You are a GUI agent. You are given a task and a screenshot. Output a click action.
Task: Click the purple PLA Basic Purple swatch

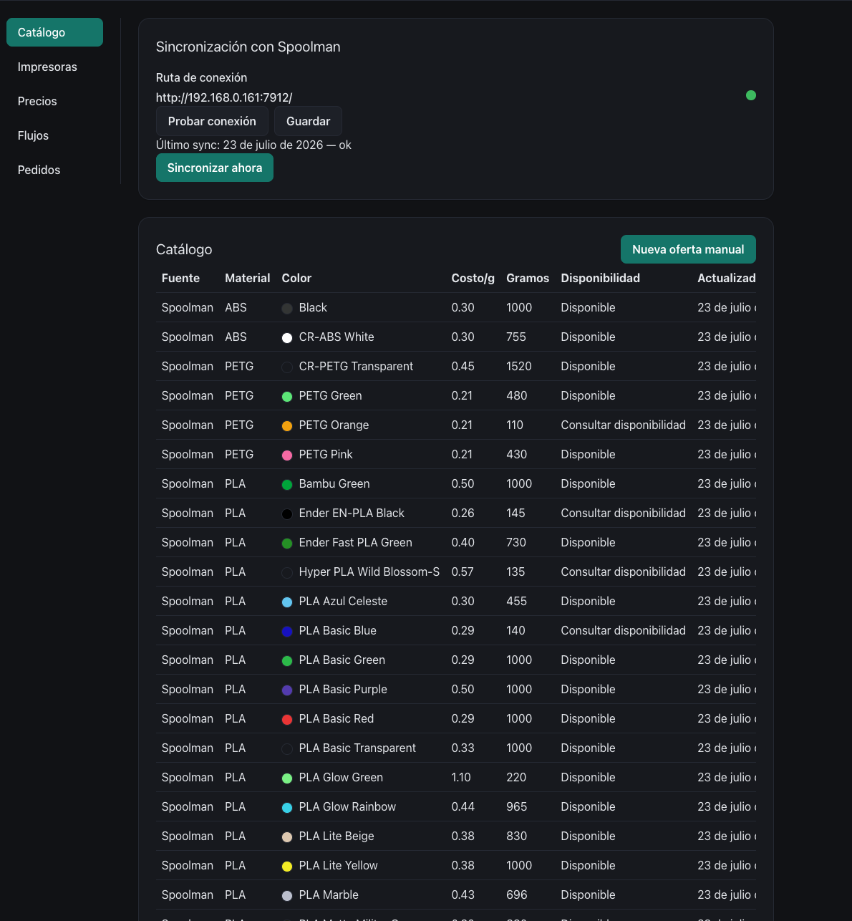[x=287, y=690]
